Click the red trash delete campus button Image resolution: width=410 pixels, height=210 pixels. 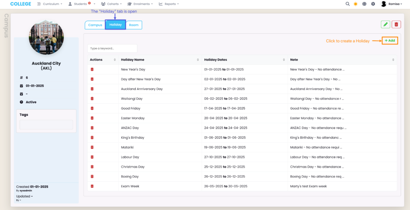pyautogui.click(x=396, y=25)
